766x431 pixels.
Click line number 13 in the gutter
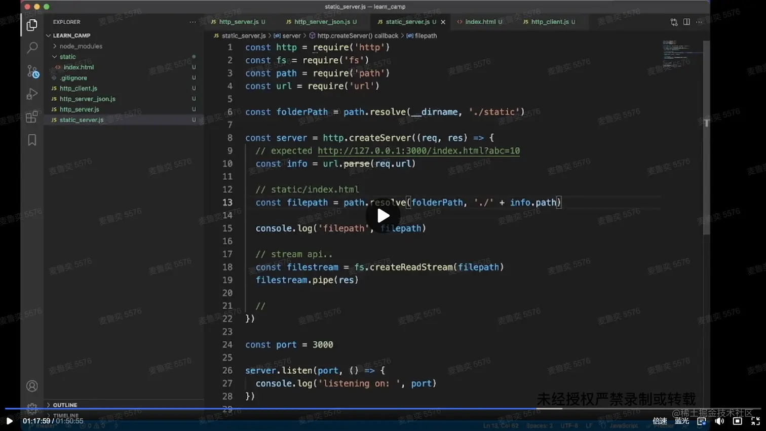(x=227, y=203)
